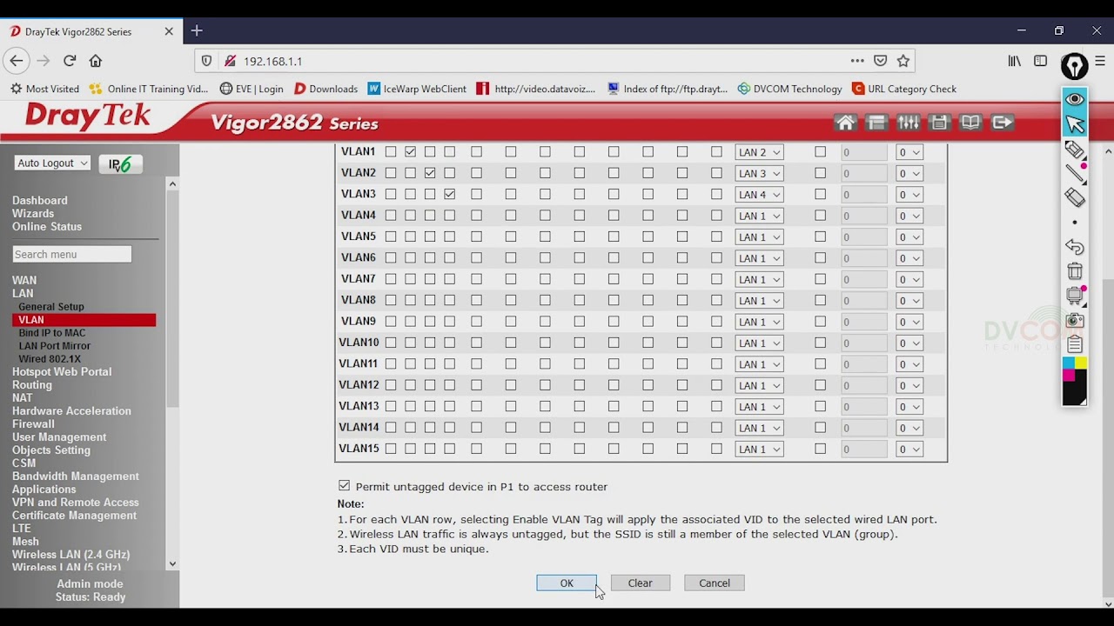Check the first port box in VLAN10 row
The width and height of the screenshot is (1114, 626).
391,343
